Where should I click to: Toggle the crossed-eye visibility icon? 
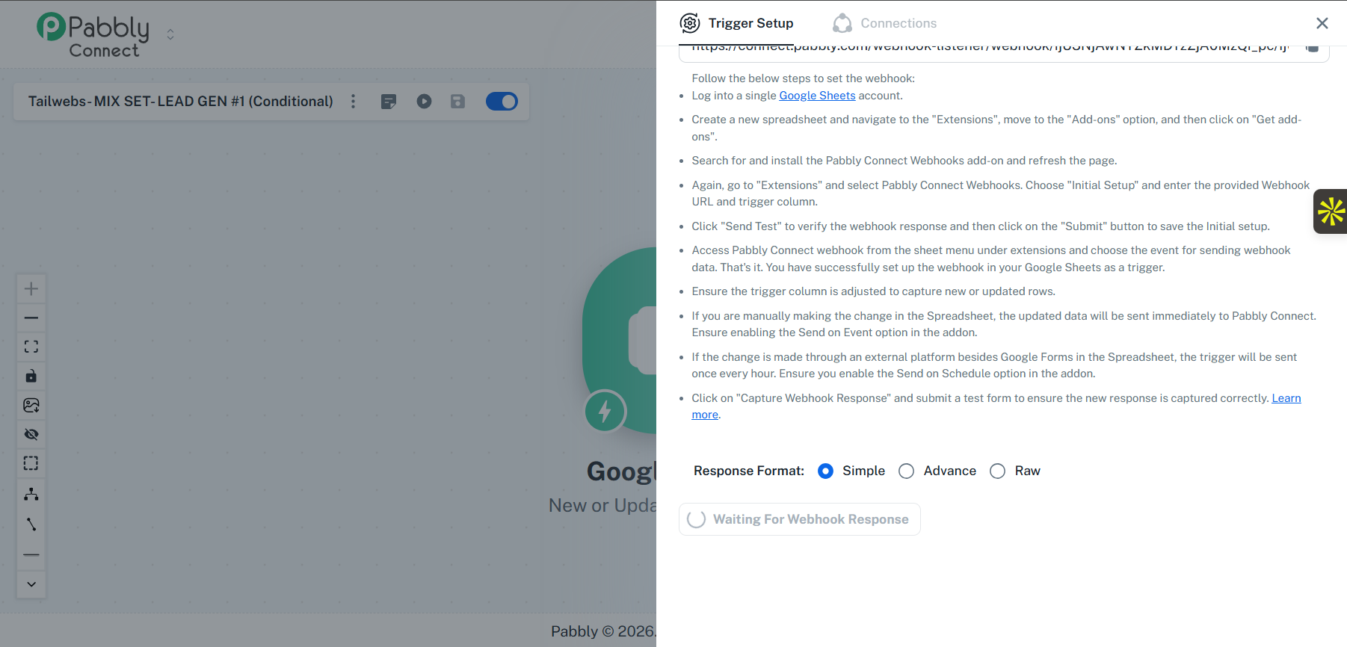tap(31, 435)
